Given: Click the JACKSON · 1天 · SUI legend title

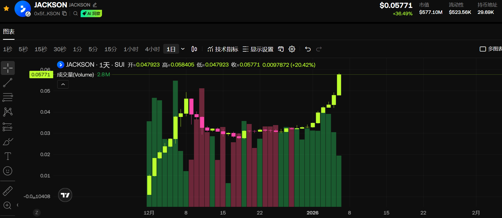Looking at the screenshot, I should [x=95, y=65].
